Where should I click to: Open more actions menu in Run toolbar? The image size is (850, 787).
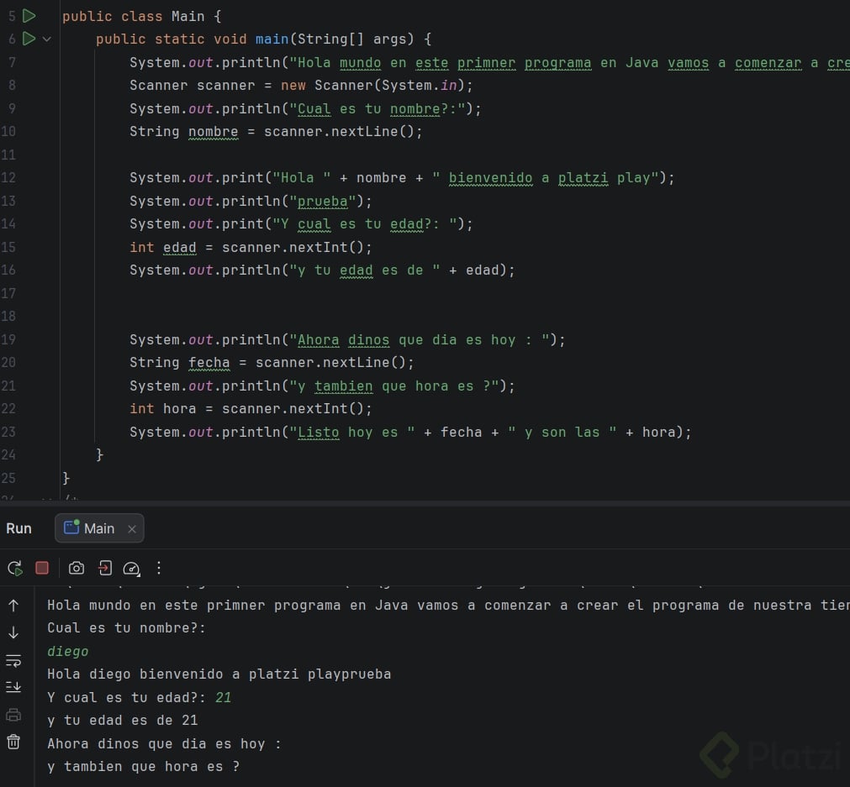pos(159,568)
